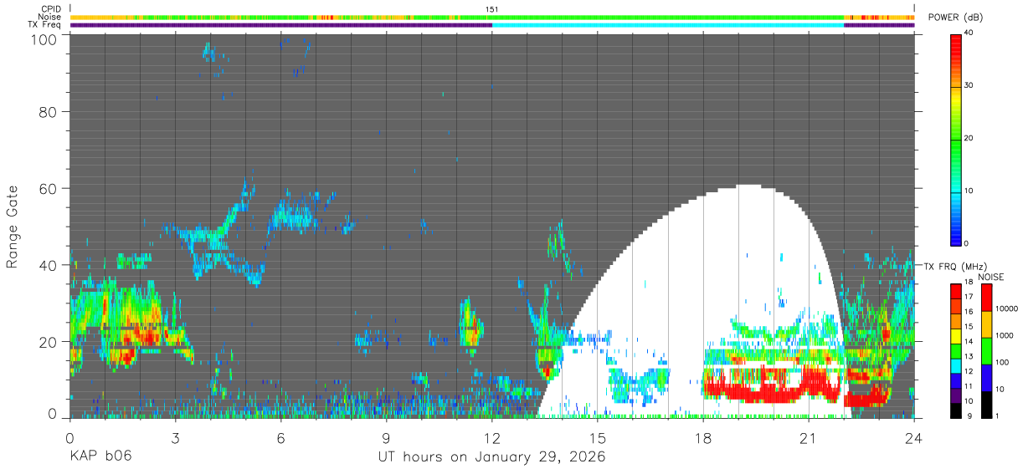1028x474 pixels.
Task: Click the TX Freq label above plot
Action: [x=44, y=25]
